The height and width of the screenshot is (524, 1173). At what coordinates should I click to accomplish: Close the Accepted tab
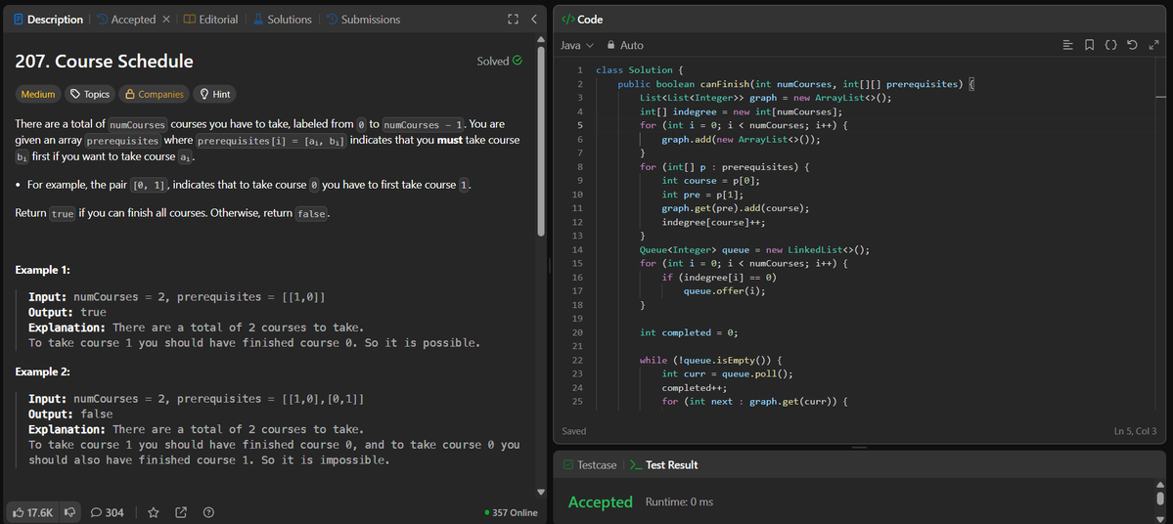pyautogui.click(x=166, y=20)
